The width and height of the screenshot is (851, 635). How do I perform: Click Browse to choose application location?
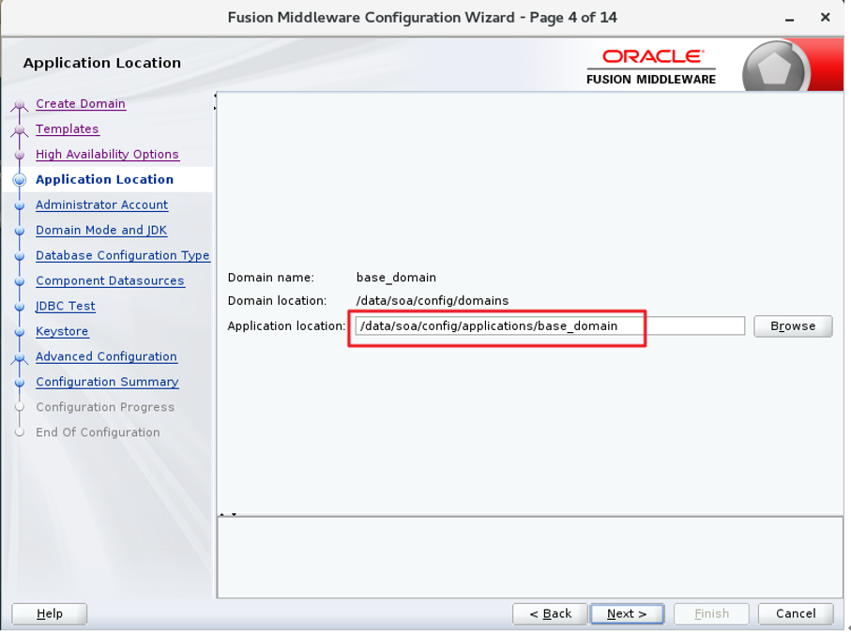[x=793, y=326]
